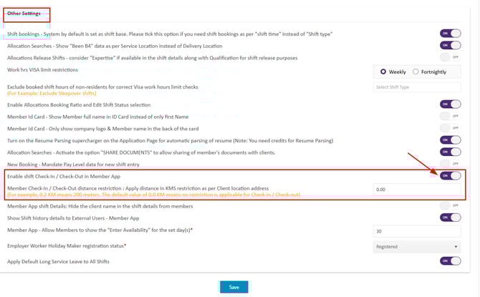This screenshot has width=480, height=297.
Task: Turn on hide client name toggle
Action: (x=450, y=205)
